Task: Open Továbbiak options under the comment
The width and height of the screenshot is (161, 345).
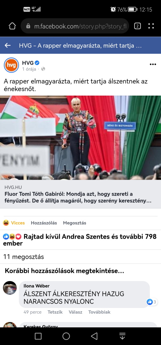Action: tap(99, 312)
